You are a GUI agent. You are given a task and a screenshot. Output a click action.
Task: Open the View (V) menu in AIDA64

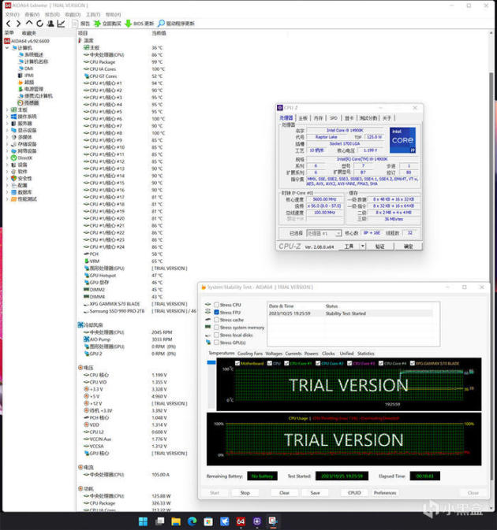tap(32, 14)
